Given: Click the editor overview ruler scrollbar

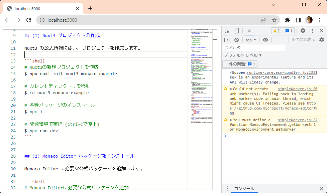Looking at the screenshot, I should tap(215, 109).
